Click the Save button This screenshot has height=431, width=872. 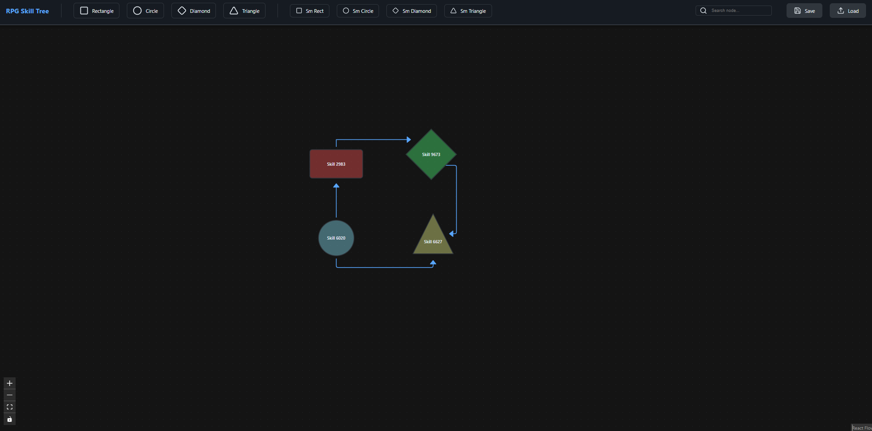[804, 11]
